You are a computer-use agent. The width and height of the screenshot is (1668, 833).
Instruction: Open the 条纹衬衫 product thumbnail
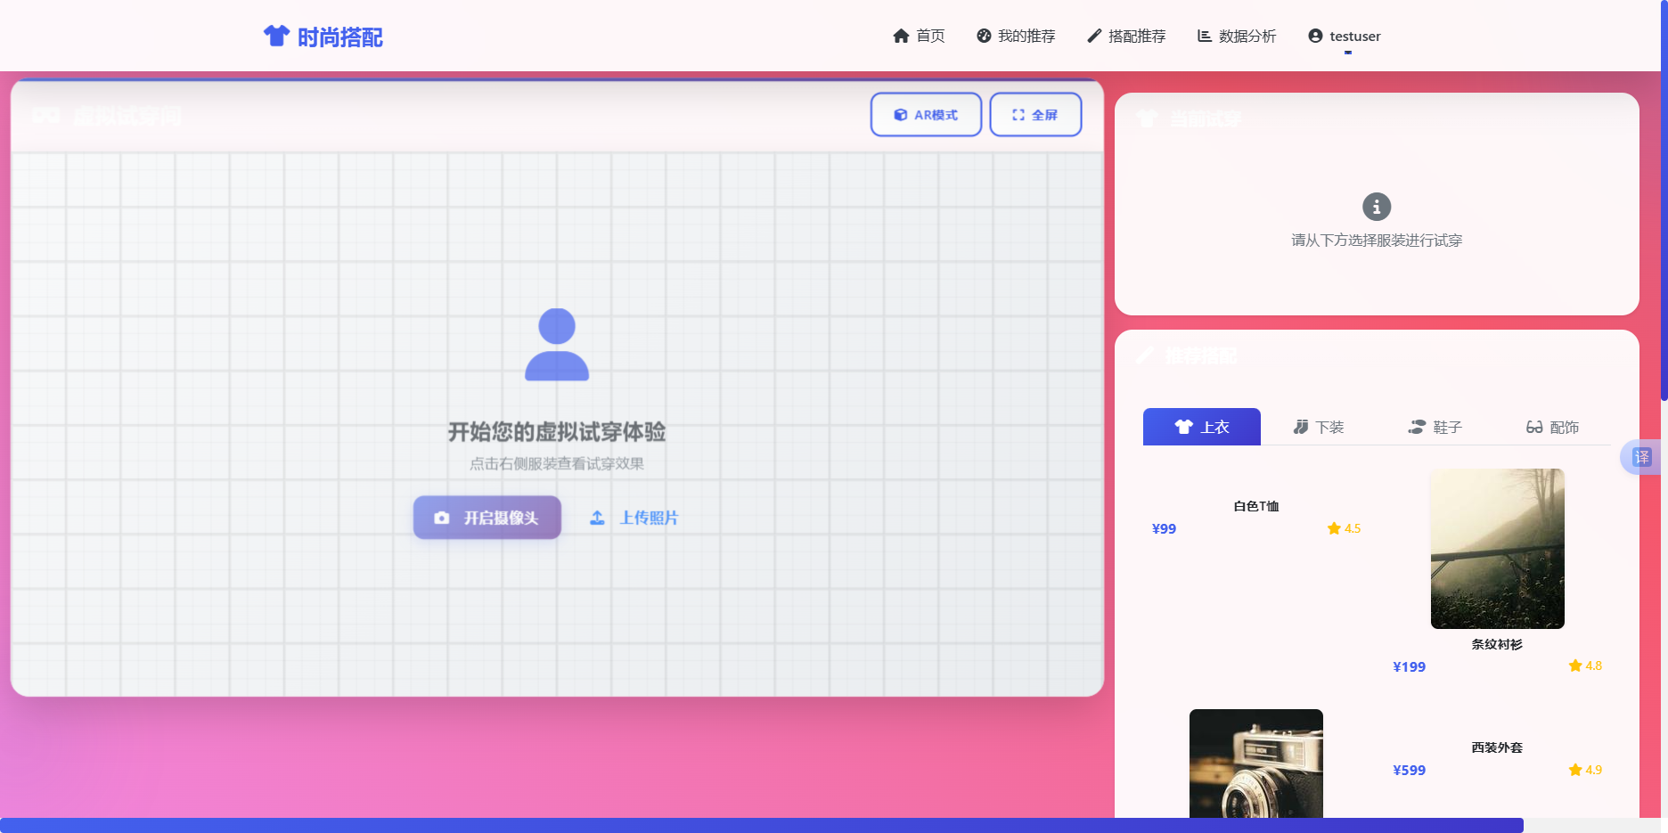(1497, 549)
